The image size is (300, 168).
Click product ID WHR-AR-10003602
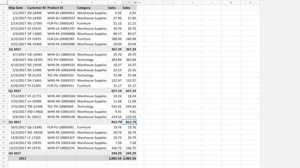pyautogui.click(x=61, y=101)
